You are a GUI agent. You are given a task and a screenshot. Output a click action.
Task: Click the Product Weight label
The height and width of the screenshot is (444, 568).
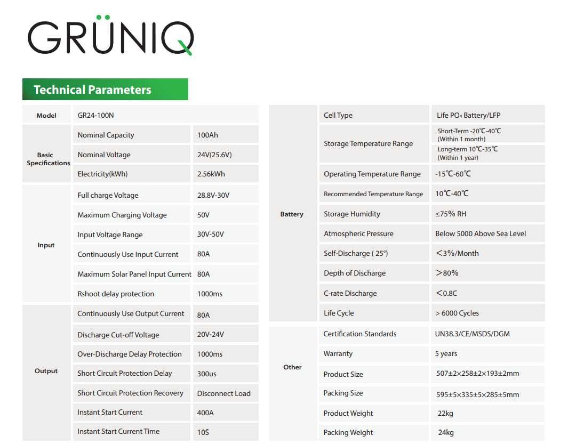click(348, 413)
